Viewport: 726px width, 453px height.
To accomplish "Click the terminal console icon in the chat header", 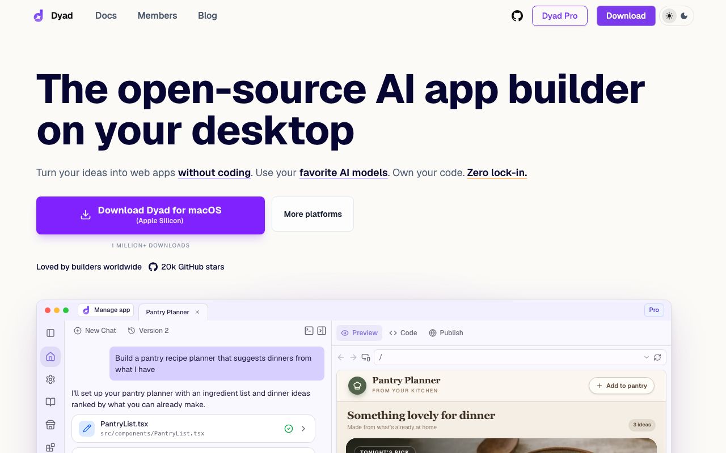I will pos(309,331).
